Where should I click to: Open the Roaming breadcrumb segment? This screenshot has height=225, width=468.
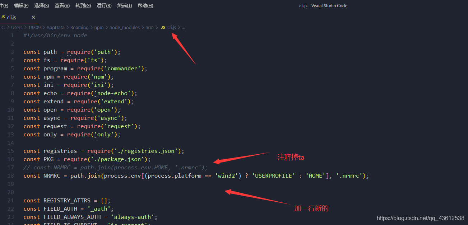(x=79, y=27)
